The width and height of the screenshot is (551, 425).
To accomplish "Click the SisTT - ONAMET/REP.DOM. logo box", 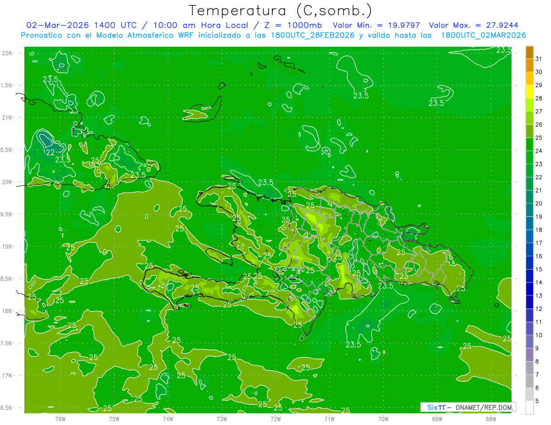I will 468,407.
